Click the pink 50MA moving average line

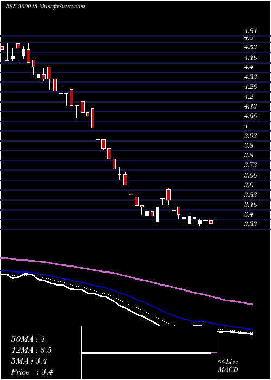[x=126, y=276]
